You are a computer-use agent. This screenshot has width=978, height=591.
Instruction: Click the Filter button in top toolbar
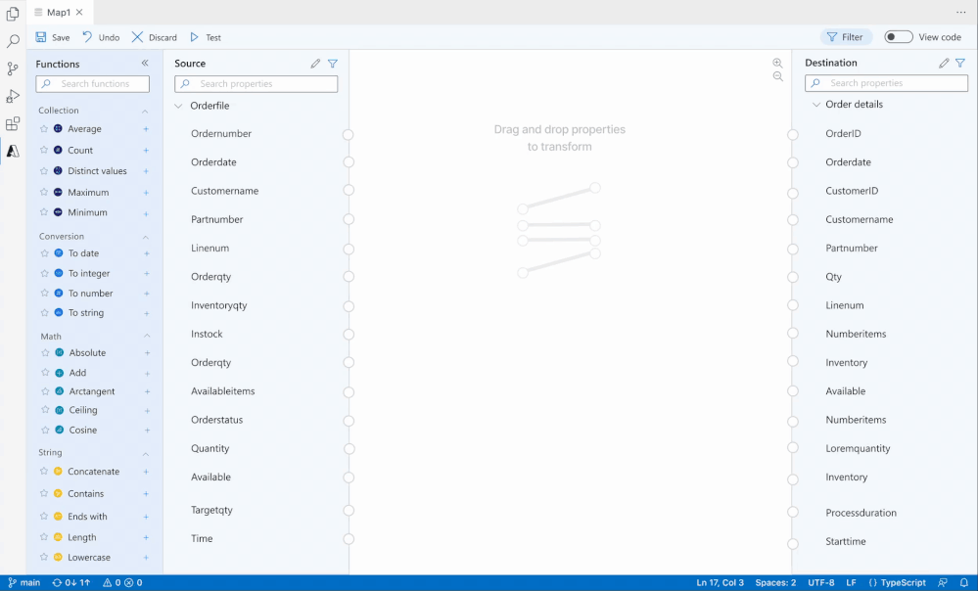(845, 37)
